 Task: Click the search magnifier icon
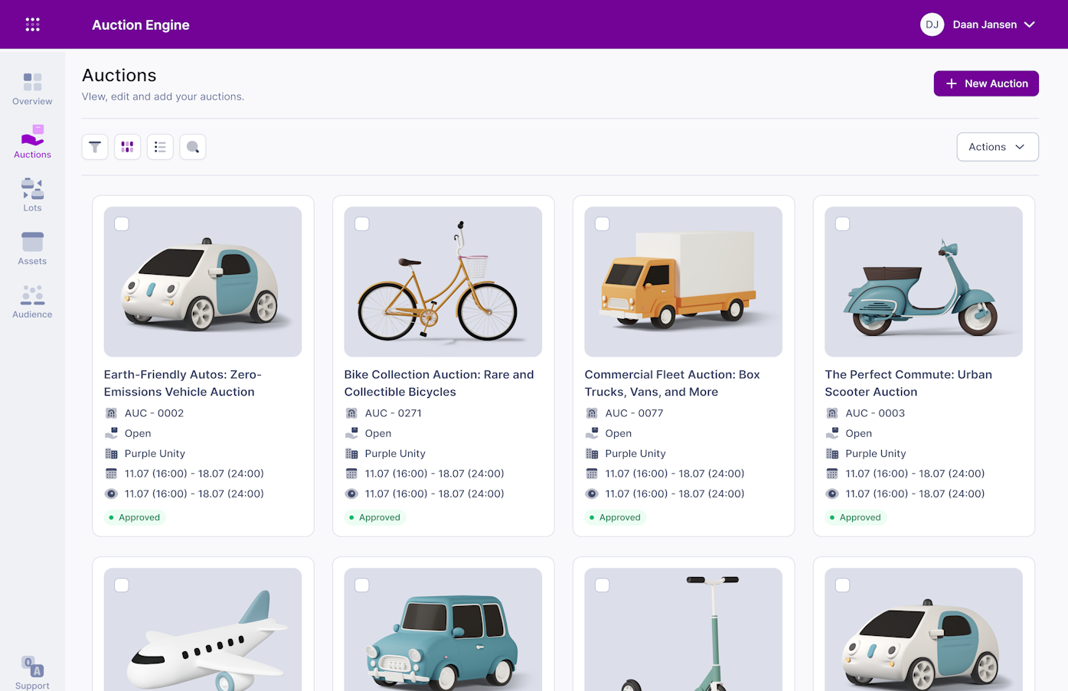tap(193, 147)
